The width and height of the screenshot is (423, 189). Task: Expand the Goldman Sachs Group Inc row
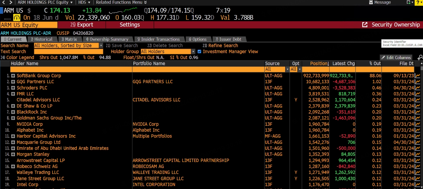tap(13, 118)
